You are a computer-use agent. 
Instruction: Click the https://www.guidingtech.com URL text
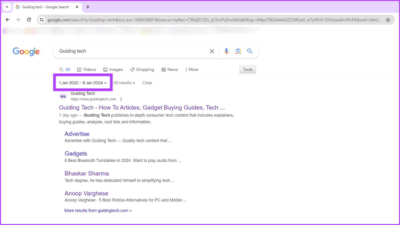click(93, 99)
